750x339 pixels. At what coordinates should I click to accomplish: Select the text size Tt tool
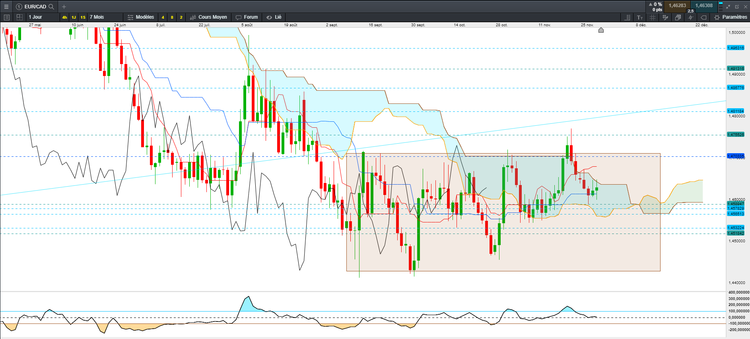pyautogui.click(x=640, y=18)
